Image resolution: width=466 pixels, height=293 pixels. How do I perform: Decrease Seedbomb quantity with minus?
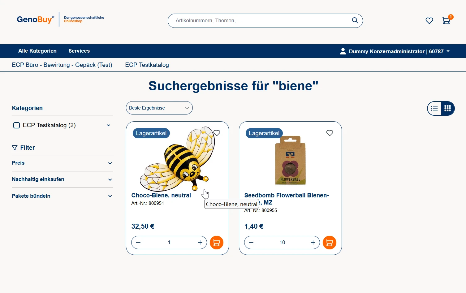click(251, 243)
